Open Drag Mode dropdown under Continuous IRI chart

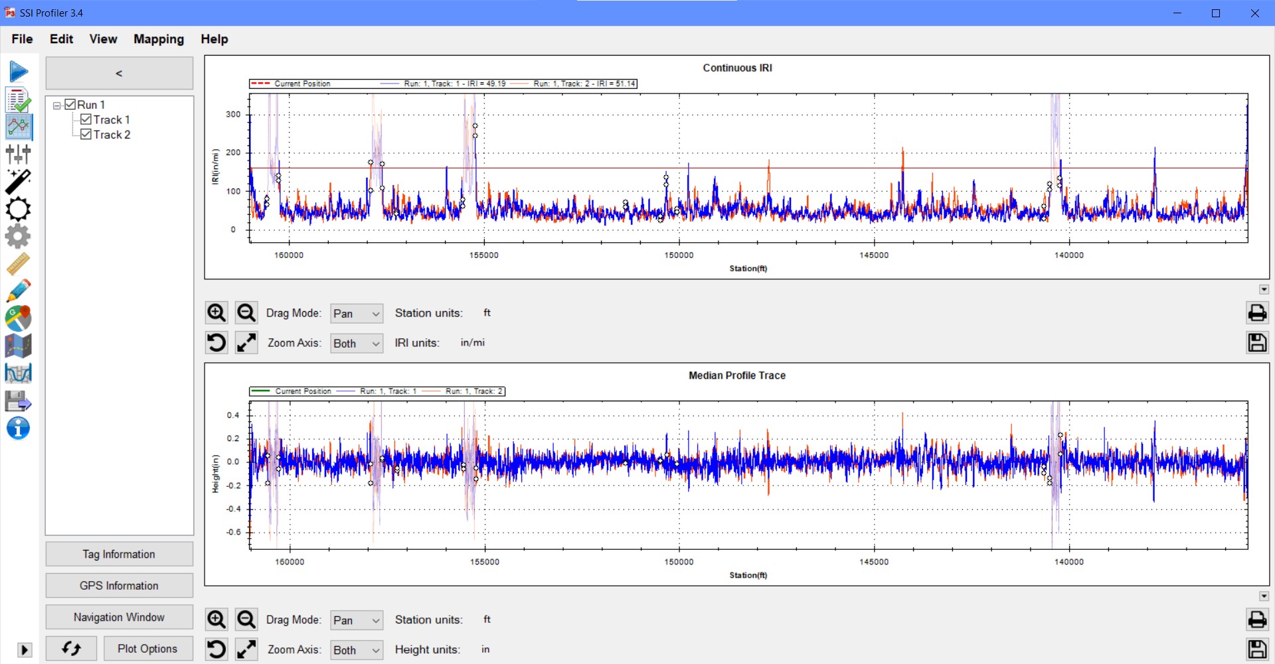coord(357,314)
